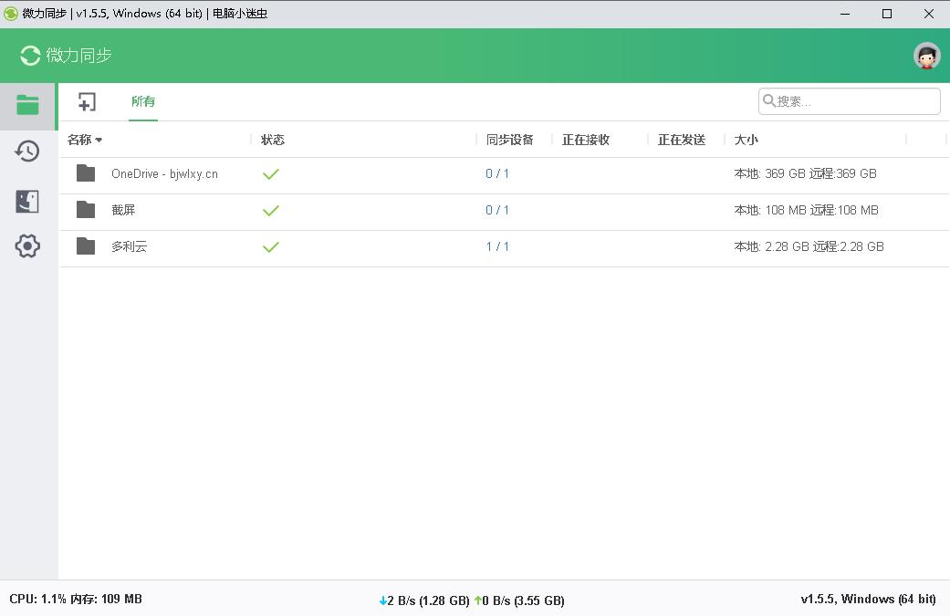Expand the 名称 column sort dropdown

click(x=98, y=140)
